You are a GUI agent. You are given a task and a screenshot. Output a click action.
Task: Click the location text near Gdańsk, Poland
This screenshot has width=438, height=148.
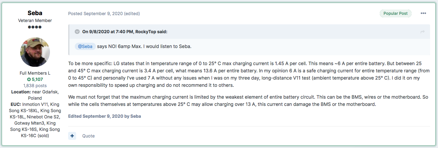click(35, 95)
